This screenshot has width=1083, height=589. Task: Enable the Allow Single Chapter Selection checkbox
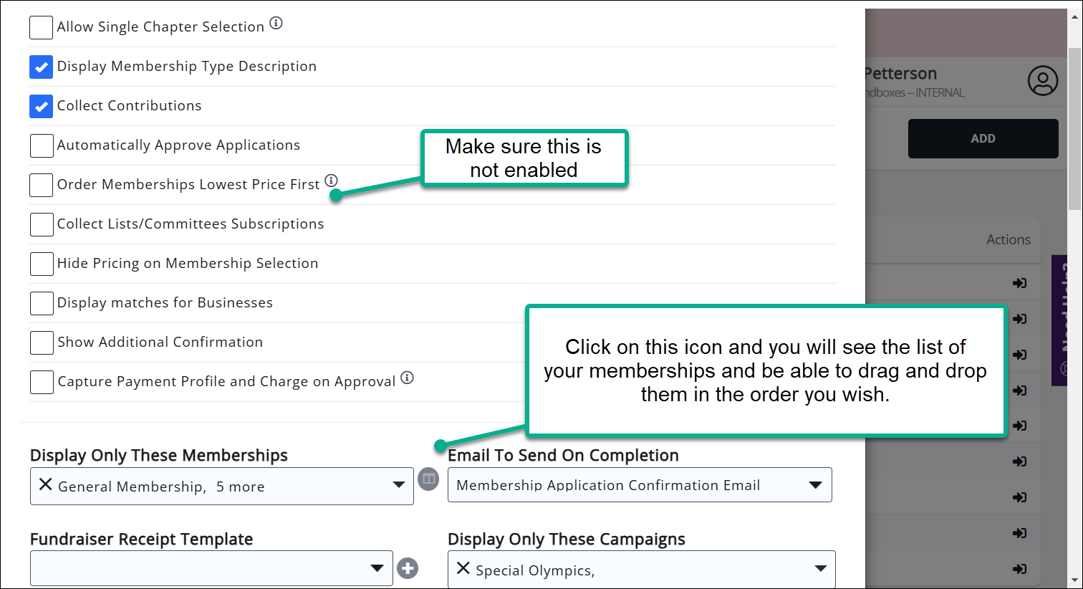coord(42,27)
